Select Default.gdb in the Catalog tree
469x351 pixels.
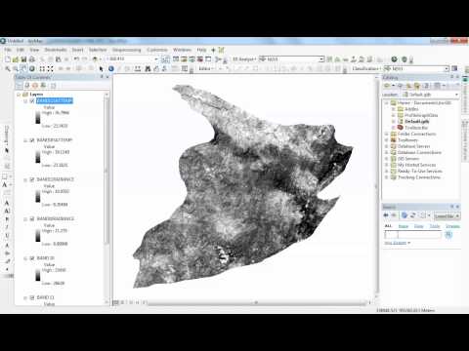click(417, 121)
